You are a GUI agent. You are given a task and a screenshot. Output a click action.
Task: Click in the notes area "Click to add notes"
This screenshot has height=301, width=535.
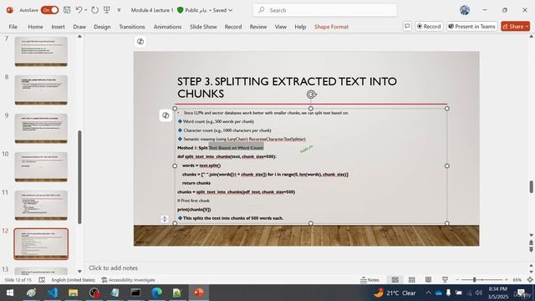[114, 268]
